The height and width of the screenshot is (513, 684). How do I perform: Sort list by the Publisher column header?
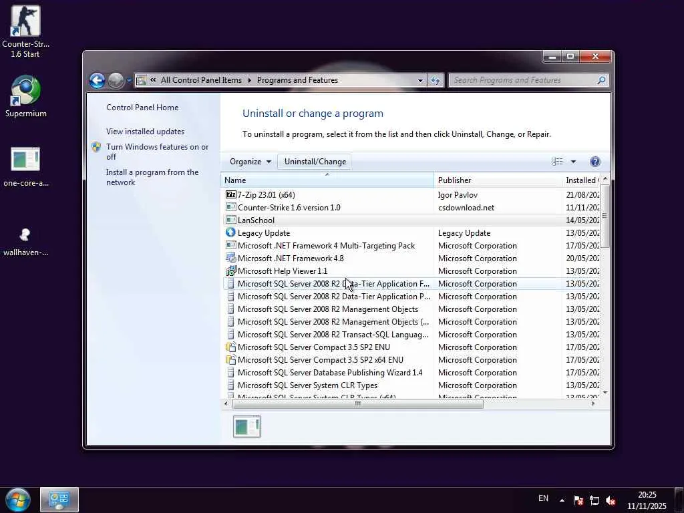498,180
